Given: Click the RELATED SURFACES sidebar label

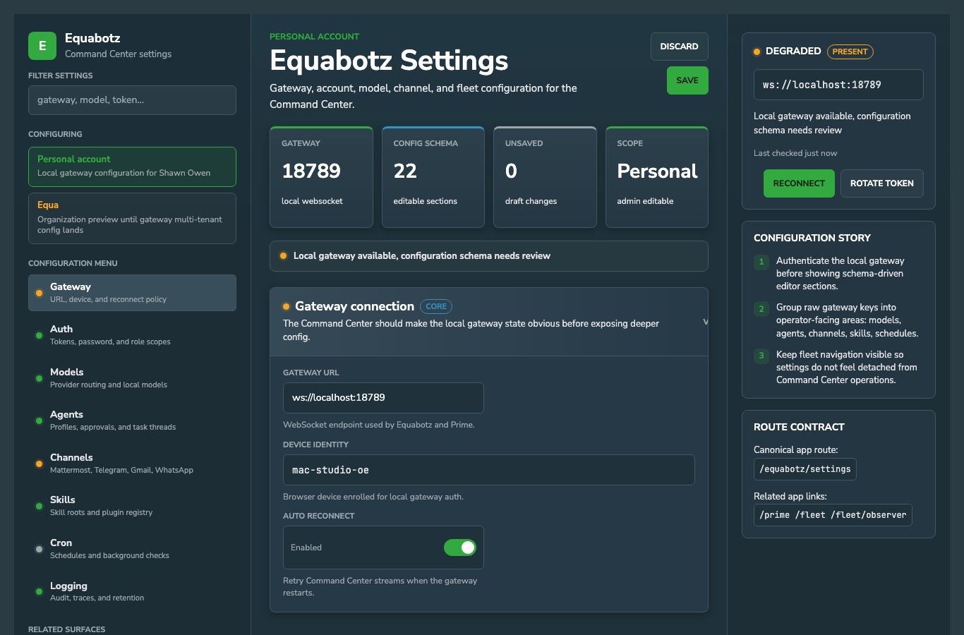Looking at the screenshot, I should point(66,629).
